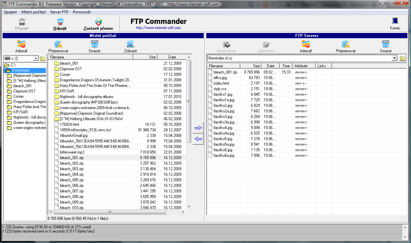
Task: Click FTP Servers panel header
Action: click(x=307, y=36)
